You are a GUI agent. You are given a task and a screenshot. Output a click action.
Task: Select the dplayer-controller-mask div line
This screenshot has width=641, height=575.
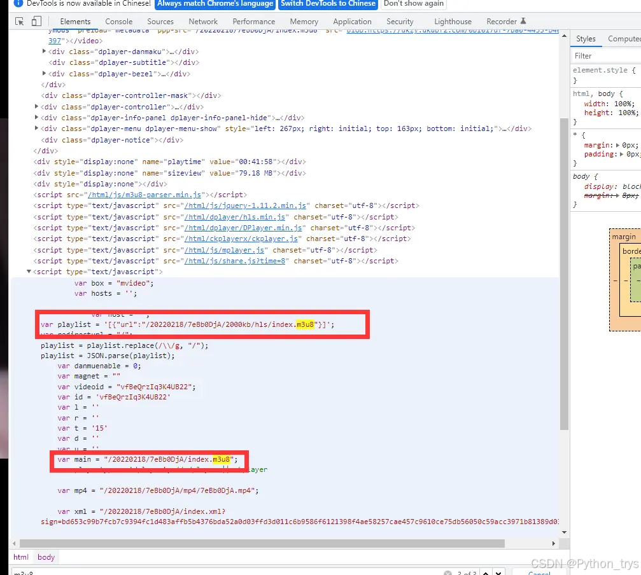(131, 95)
